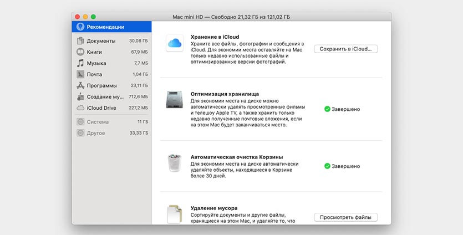Click green Завершено checkmark for trash cleanup
The width and height of the screenshot is (463, 235).
coord(327,166)
